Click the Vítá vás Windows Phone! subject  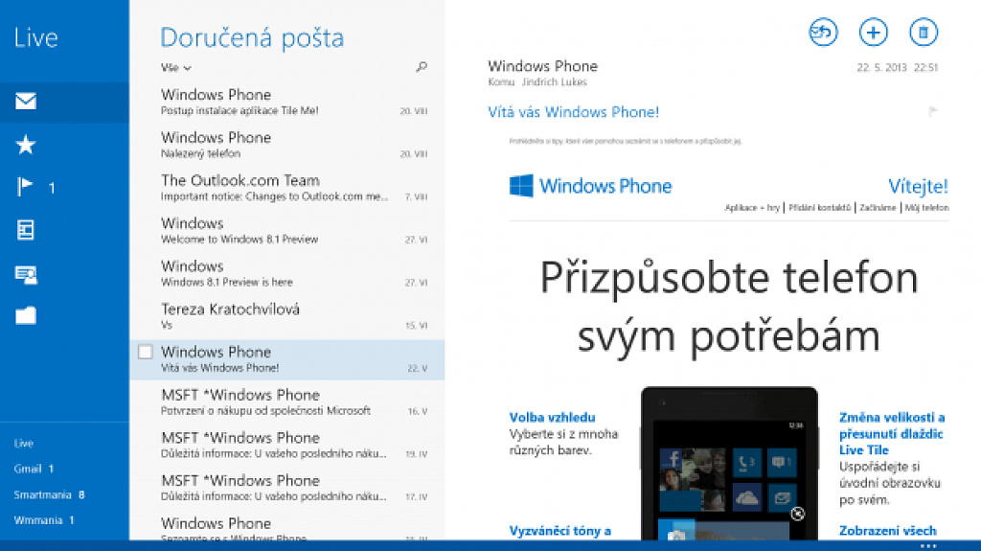pos(573,112)
